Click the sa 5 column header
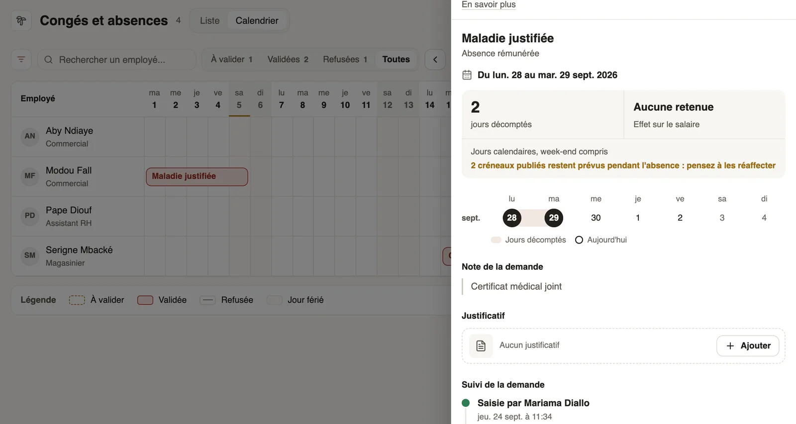 click(239, 99)
